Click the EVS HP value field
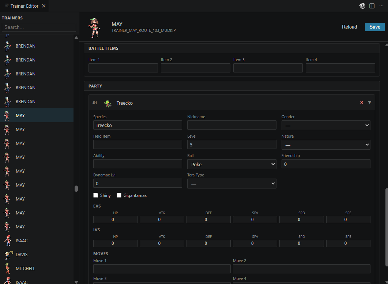 tap(115, 219)
